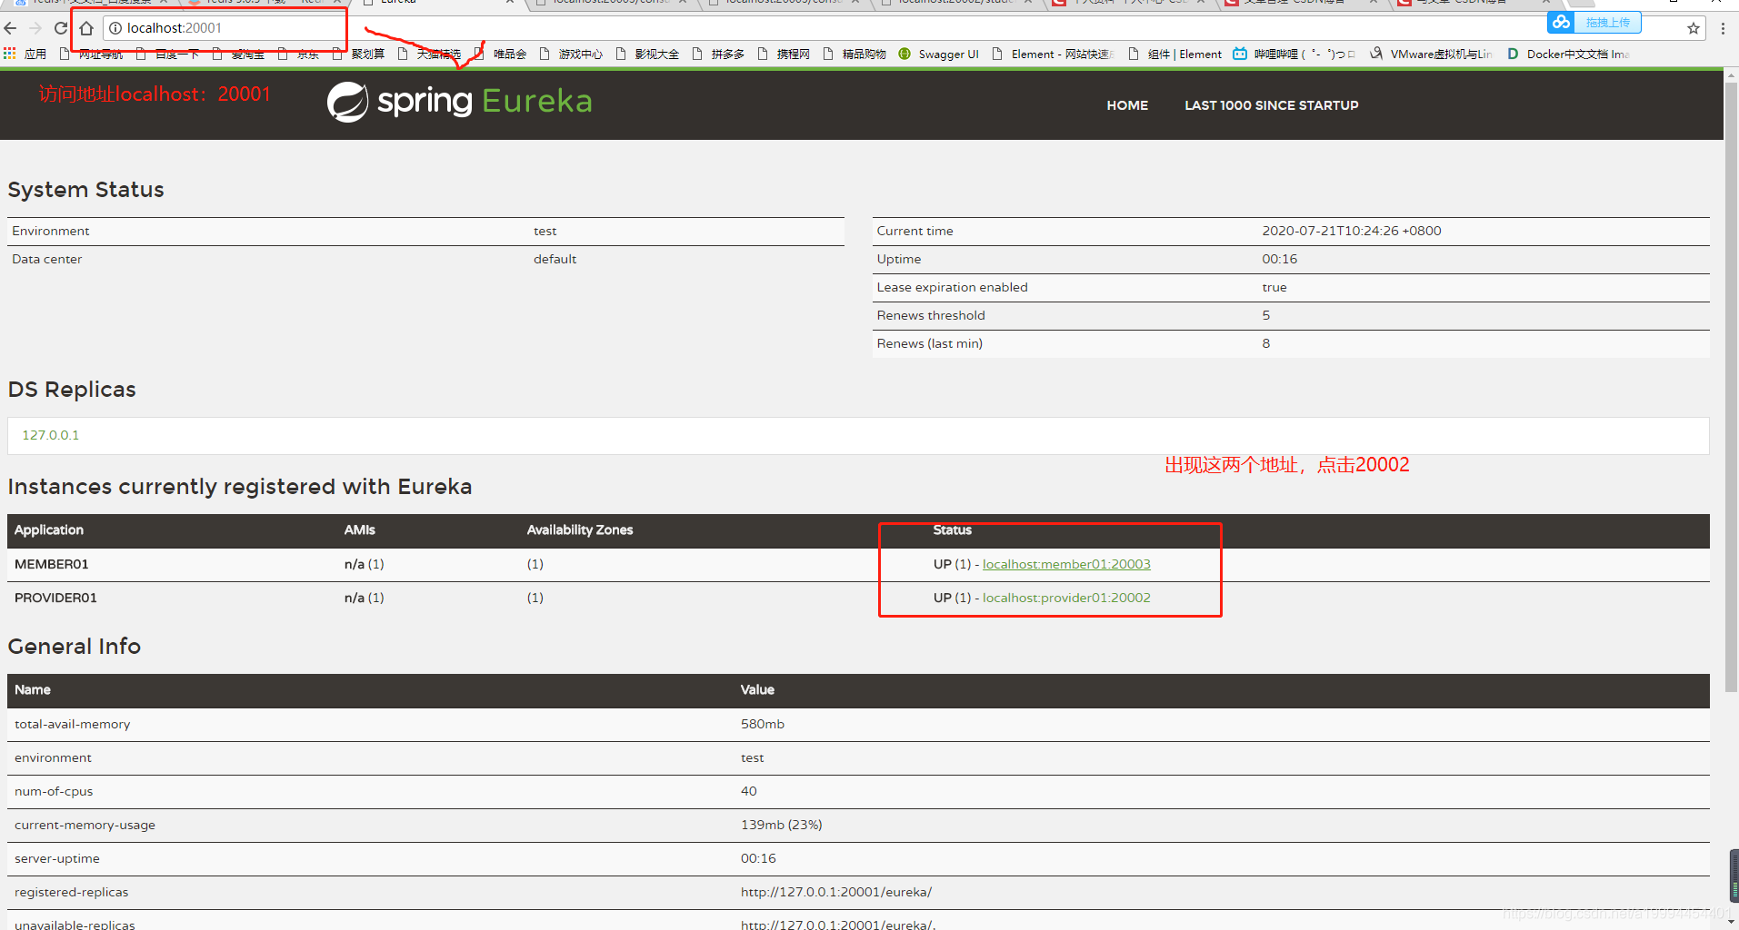Click the Data center value default
Screen dimensions: 1739x930
(x=555, y=259)
